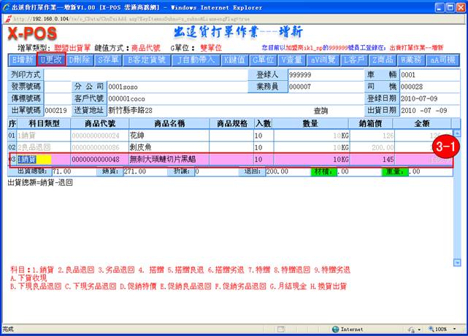Click the B客定貨號 button
This screenshot has height=336, width=468.
[x=148, y=60]
